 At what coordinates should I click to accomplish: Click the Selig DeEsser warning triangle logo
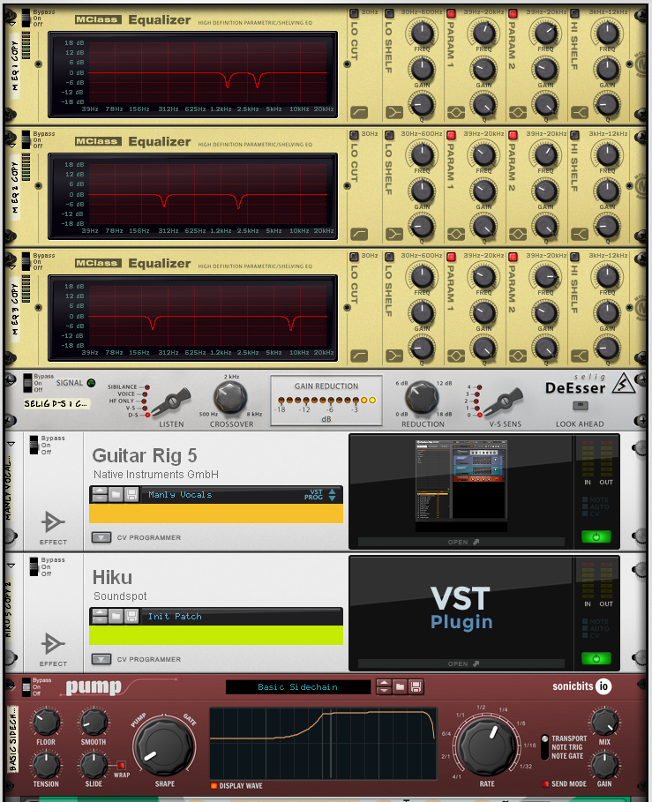pyautogui.click(x=624, y=383)
